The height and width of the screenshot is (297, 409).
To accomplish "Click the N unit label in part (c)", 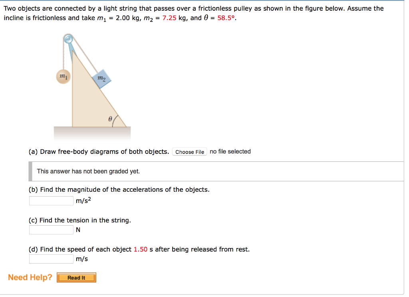I will click(x=77, y=230).
